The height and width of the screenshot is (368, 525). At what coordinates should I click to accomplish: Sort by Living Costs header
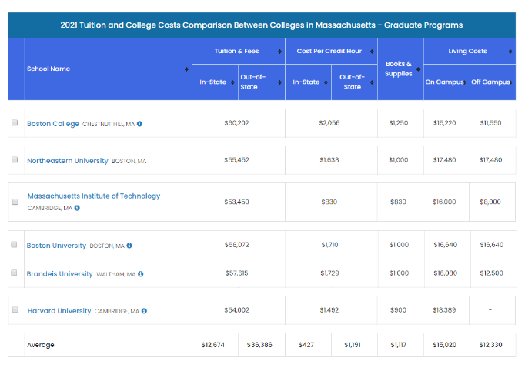510,52
